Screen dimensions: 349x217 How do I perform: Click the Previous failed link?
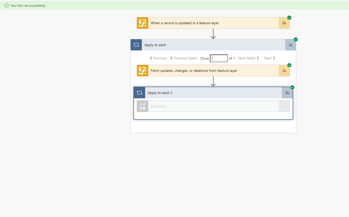184,58
